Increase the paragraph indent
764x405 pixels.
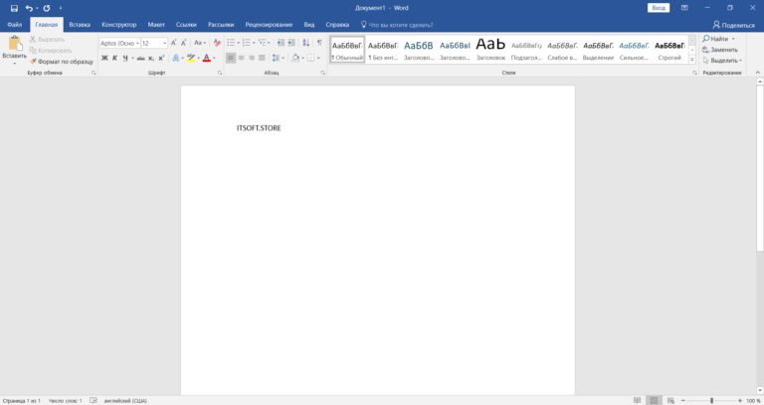pos(291,43)
